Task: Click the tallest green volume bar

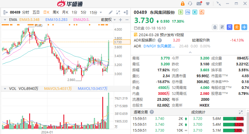Action: click(x=109, y=111)
